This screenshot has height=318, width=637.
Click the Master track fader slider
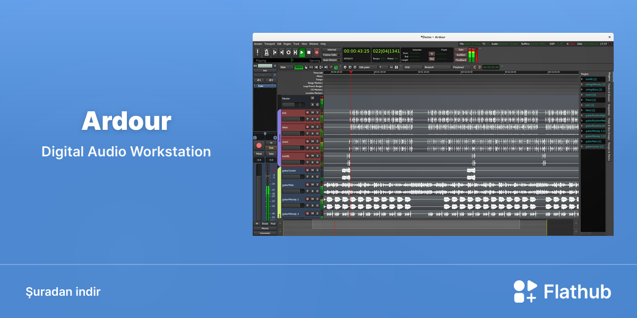pos(294,105)
